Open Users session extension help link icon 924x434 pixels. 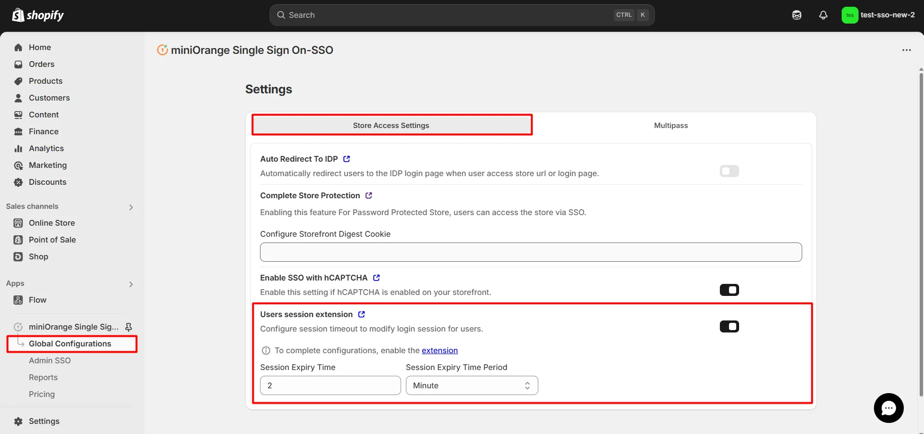click(x=362, y=314)
